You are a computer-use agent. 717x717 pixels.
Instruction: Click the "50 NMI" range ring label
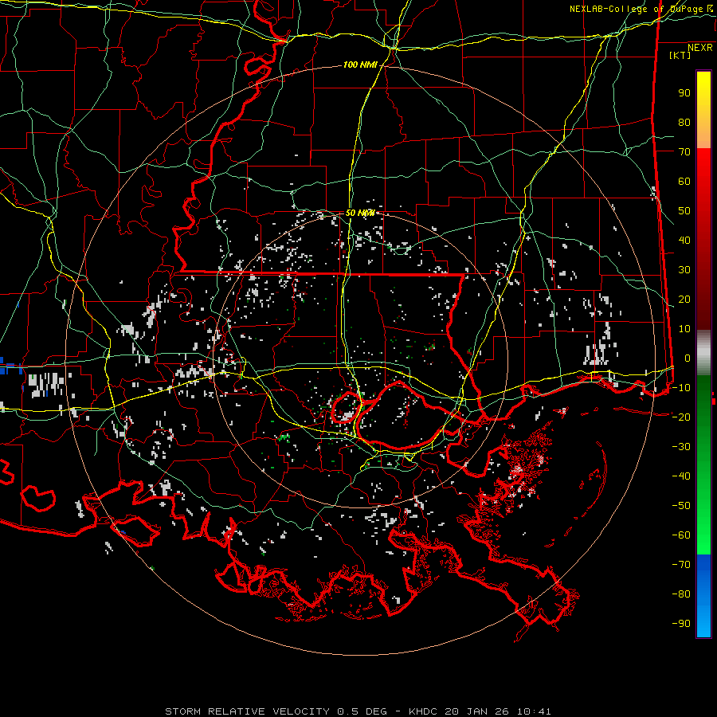coord(360,213)
